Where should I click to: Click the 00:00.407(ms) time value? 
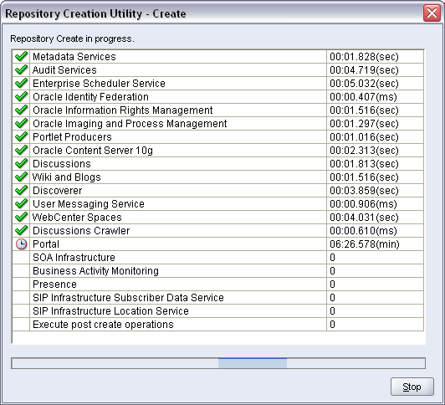coord(363,97)
